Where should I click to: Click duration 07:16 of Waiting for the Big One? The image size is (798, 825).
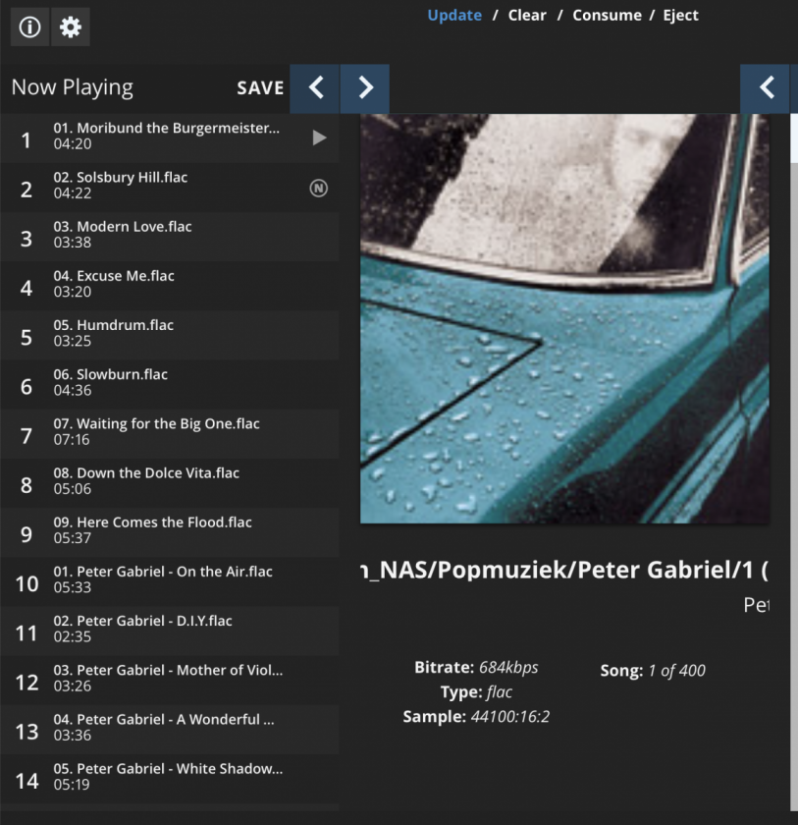point(72,440)
